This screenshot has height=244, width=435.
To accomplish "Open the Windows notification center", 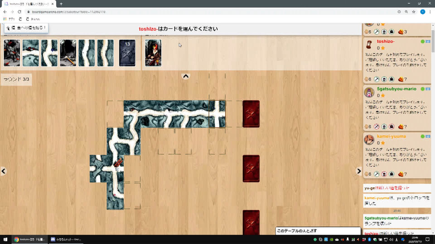I will (427, 239).
